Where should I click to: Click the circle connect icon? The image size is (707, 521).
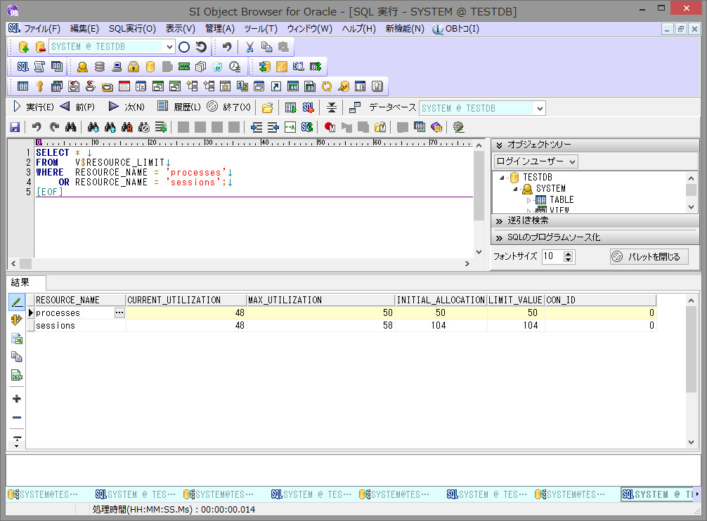point(184,47)
